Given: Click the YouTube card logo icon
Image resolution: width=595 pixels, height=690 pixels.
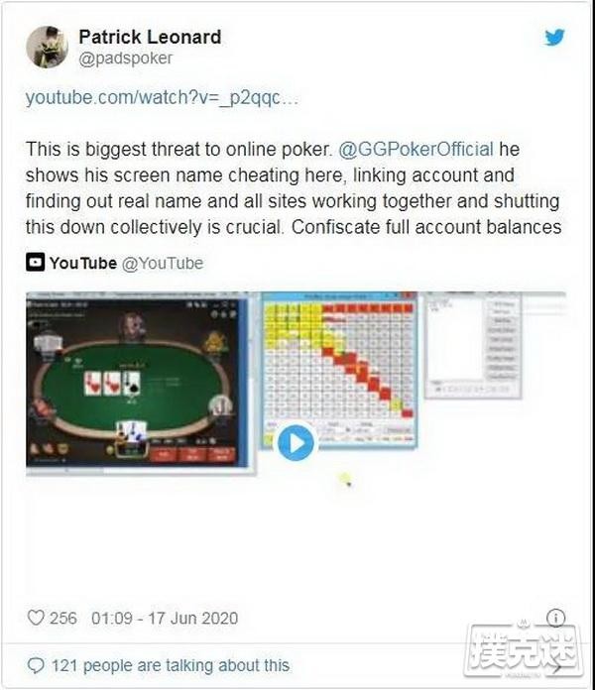Looking at the screenshot, I should 36,263.
